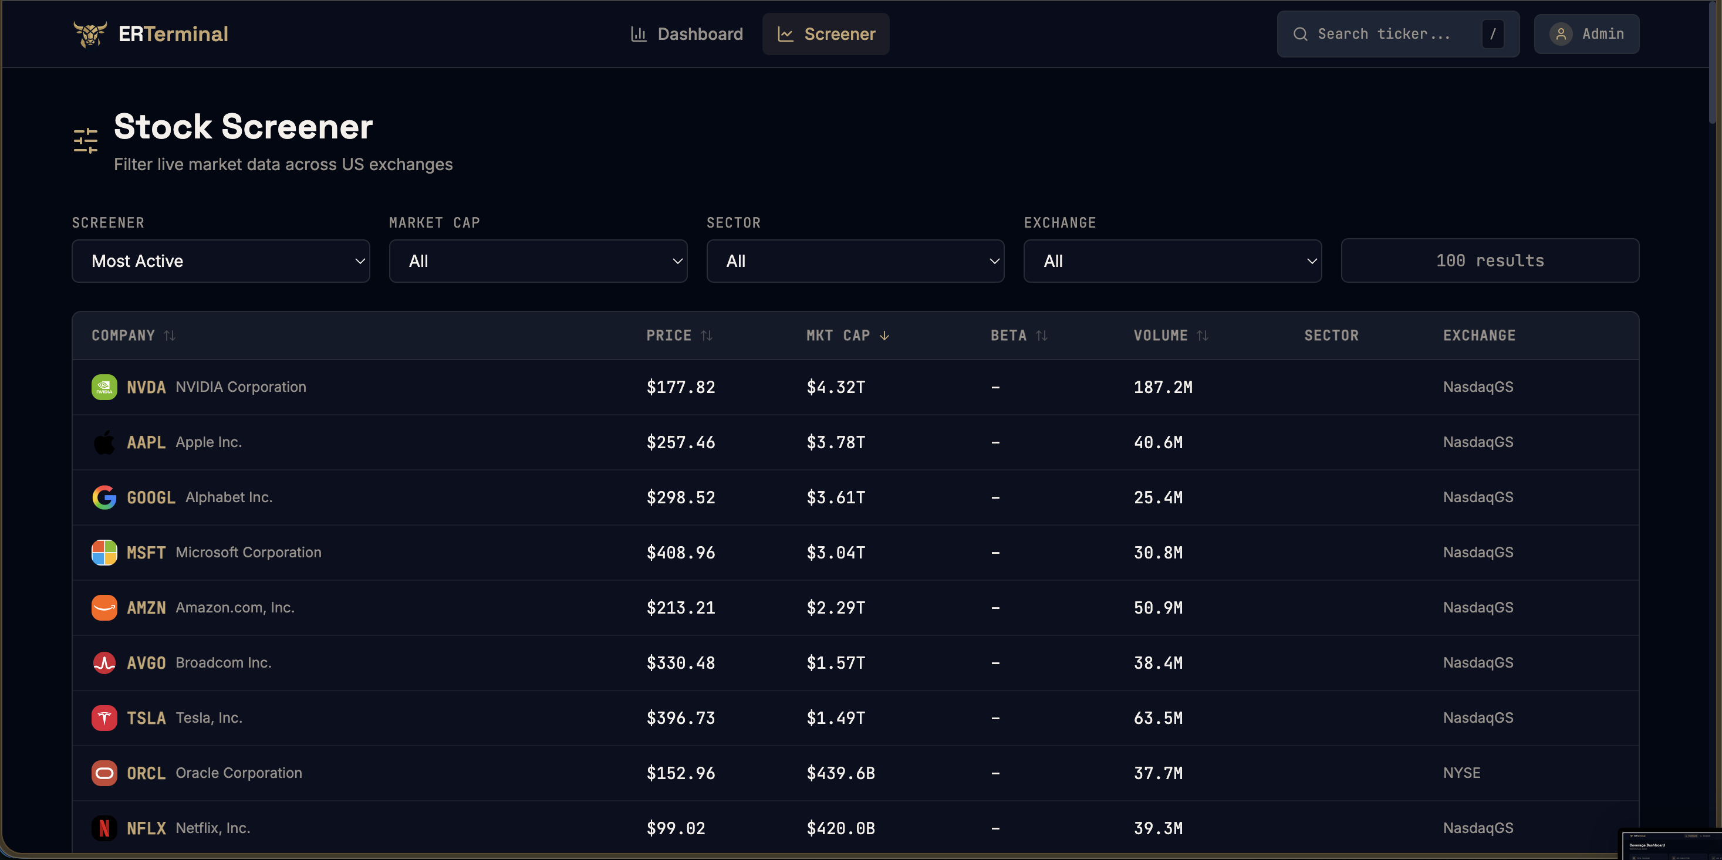Click the ERTerminal bull logo icon

click(90, 34)
